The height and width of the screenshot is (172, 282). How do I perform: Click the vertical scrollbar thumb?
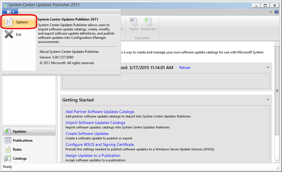coord(277,91)
